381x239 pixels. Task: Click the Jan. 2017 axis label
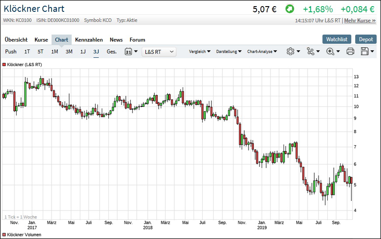click(x=32, y=225)
